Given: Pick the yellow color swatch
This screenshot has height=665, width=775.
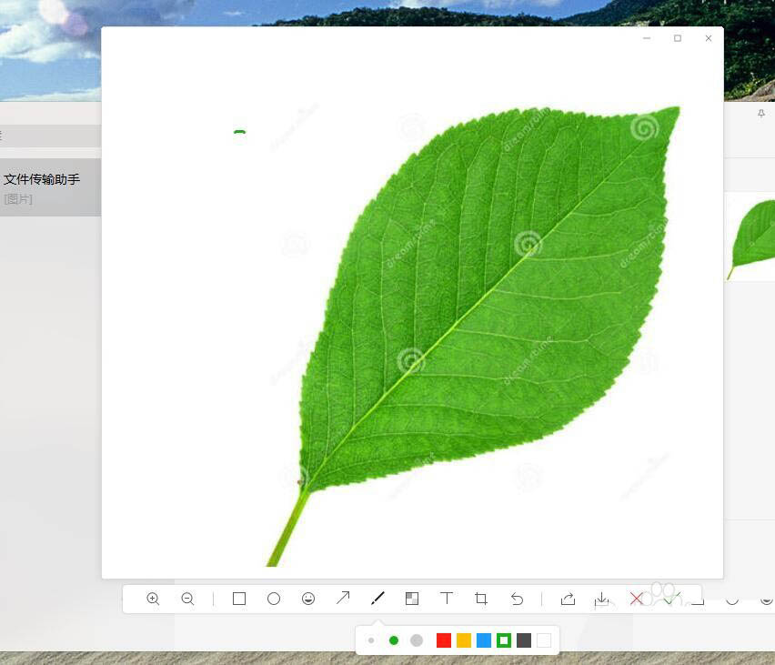Looking at the screenshot, I should point(464,640).
